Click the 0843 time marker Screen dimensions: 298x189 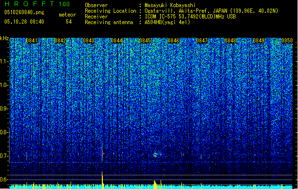point(89,41)
